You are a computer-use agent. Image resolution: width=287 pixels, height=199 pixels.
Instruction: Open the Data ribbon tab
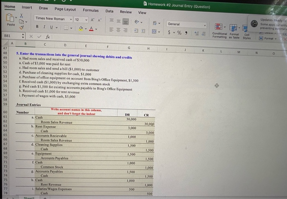[109, 11]
